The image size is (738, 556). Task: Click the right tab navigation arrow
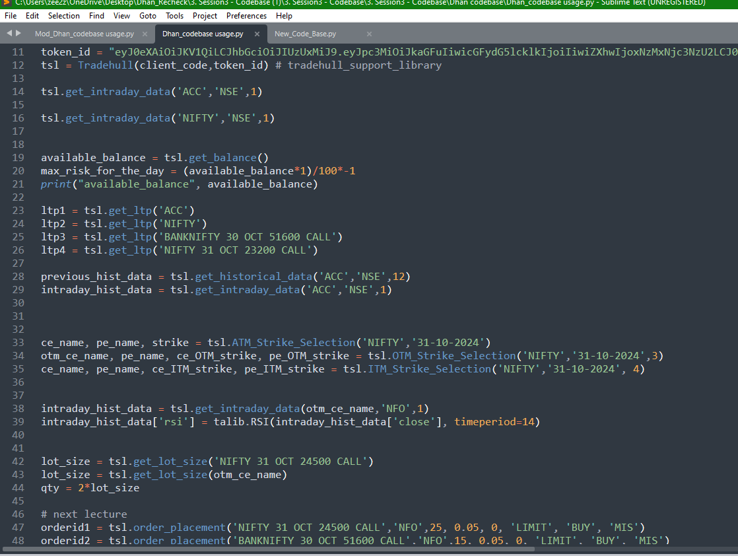tap(18, 33)
